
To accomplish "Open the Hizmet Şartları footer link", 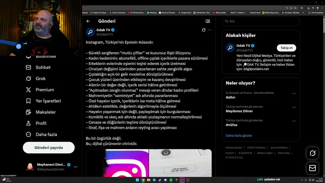I will 234,148.
